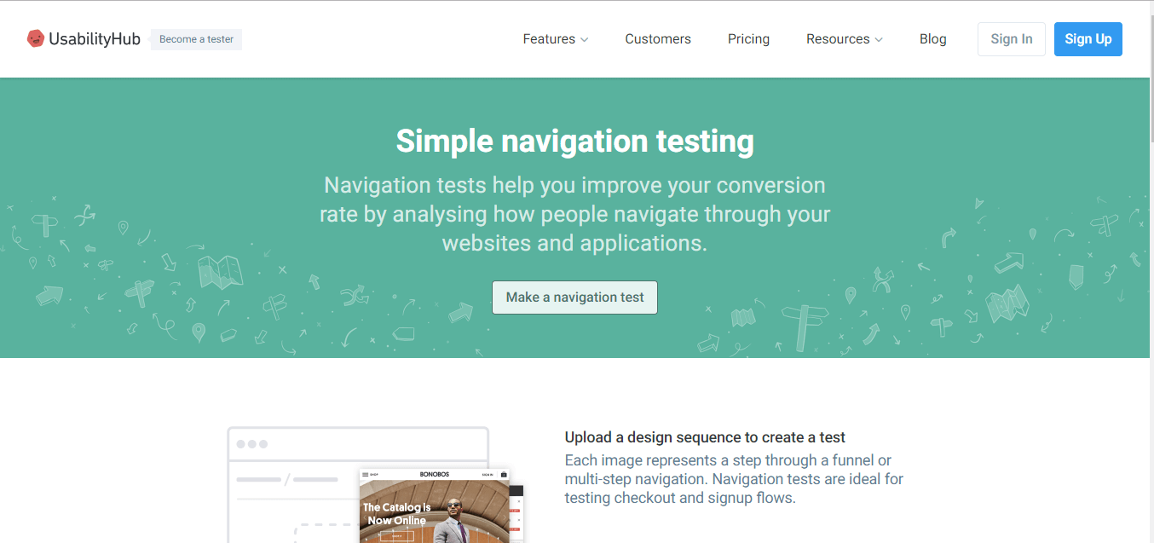Click the red UsabilityHub logo icon

pyautogui.click(x=35, y=38)
